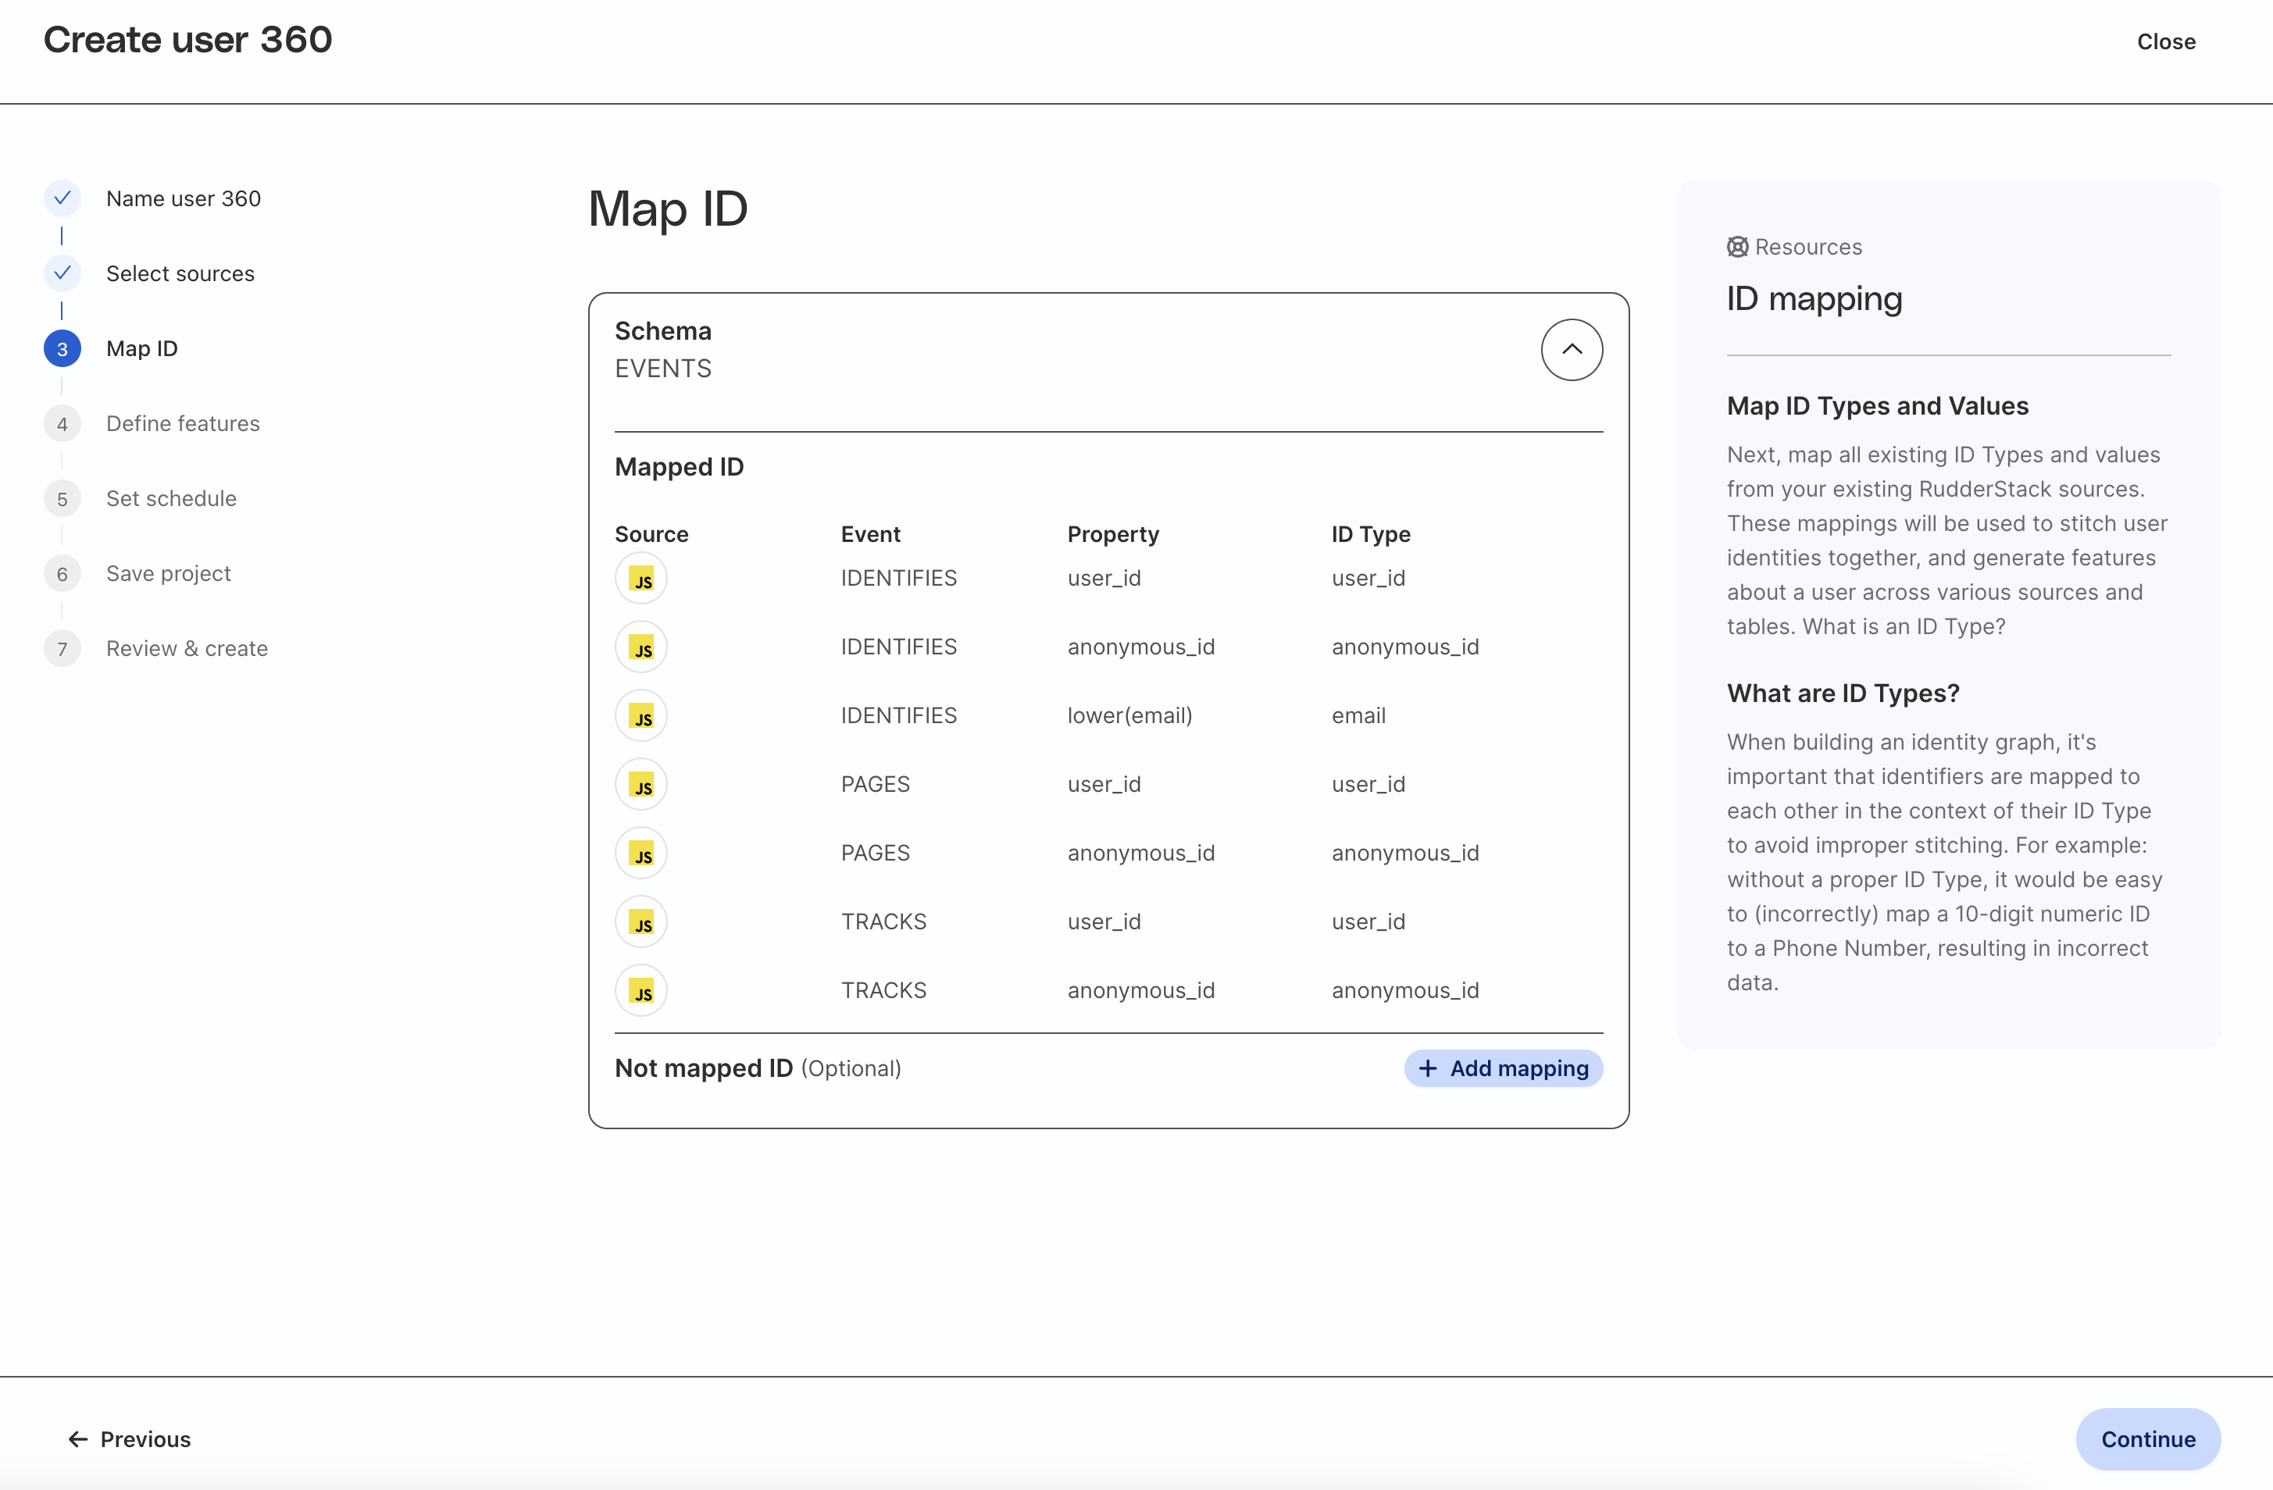Click the Mapped ID heading
The height and width of the screenshot is (1490, 2273).
point(679,467)
